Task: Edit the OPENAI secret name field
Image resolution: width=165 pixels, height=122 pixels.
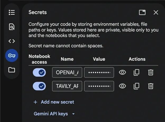Action: (67, 72)
